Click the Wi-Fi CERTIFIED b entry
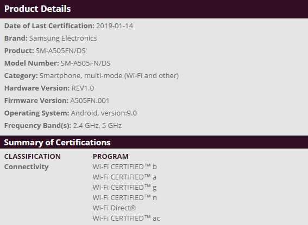Viewport: 308px width, 225px height. click(125, 167)
